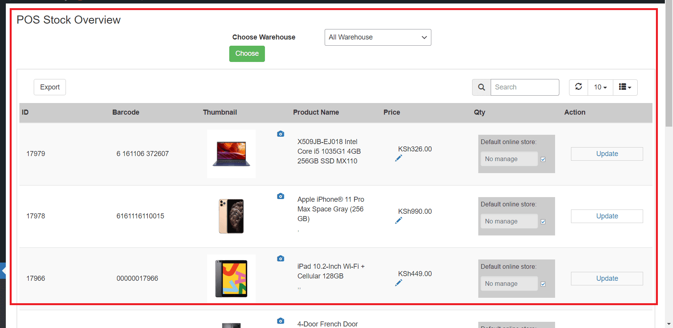Click Update button for iPhone 11 Pro row

click(607, 216)
